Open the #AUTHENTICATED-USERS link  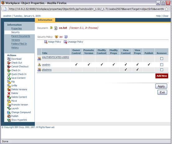pyautogui.click(x=55, y=57)
